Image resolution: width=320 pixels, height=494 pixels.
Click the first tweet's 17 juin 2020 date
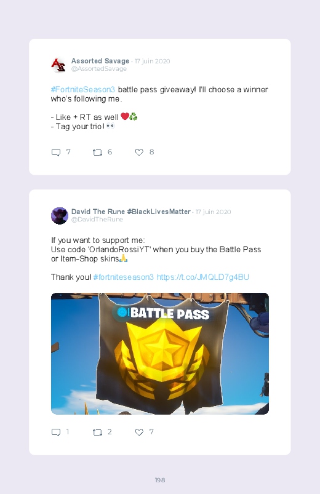tap(152, 61)
